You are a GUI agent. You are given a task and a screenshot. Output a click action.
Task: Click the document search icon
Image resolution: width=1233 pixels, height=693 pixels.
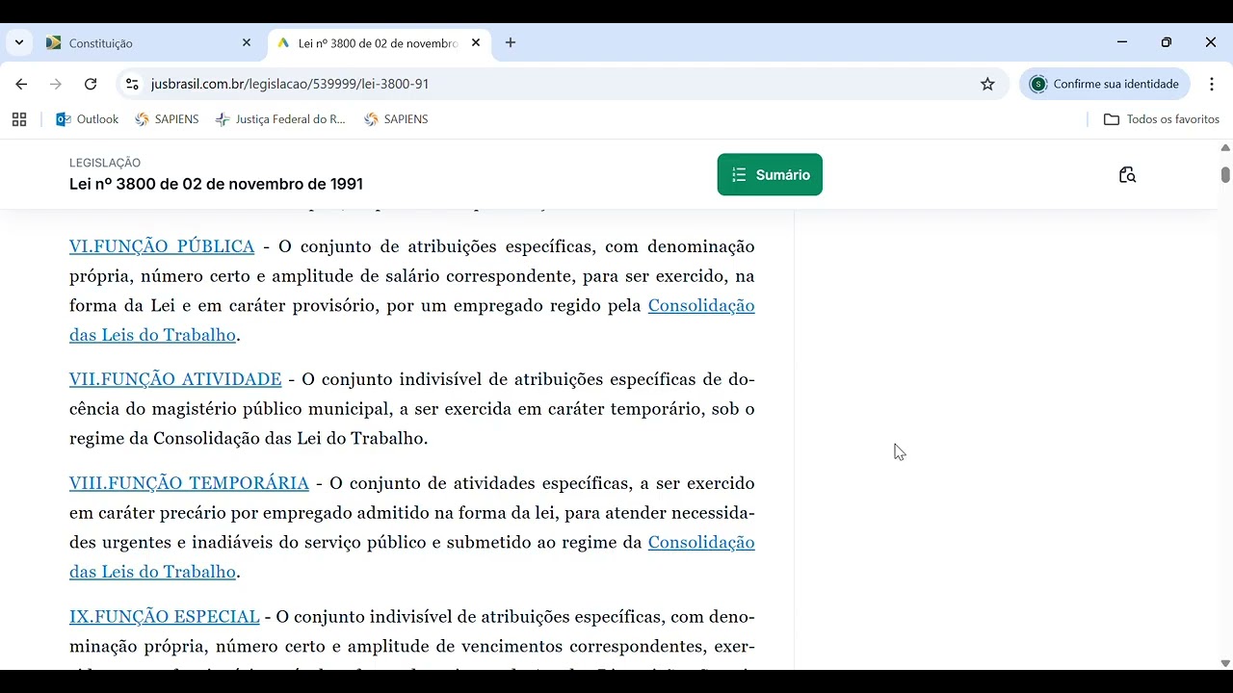coord(1127,175)
